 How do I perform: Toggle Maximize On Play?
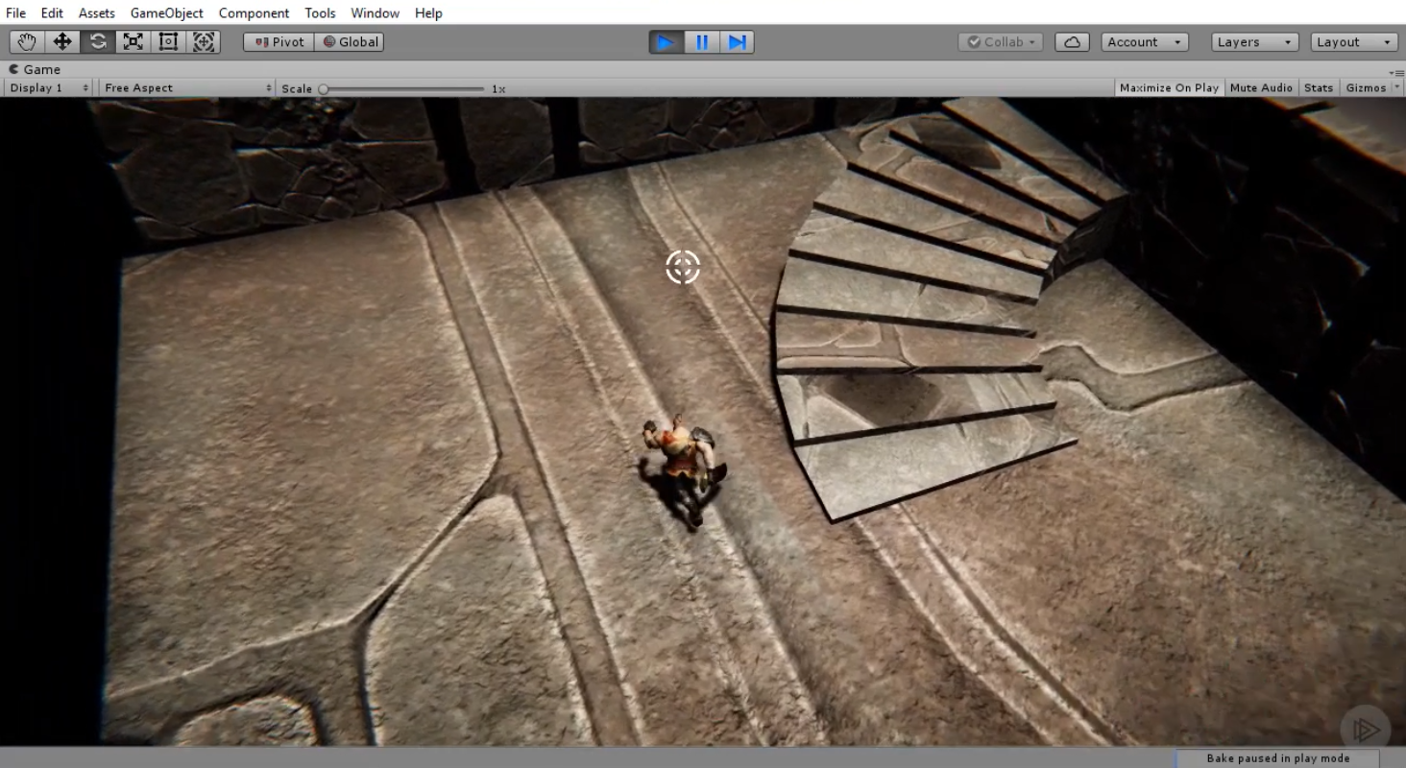pos(1169,88)
